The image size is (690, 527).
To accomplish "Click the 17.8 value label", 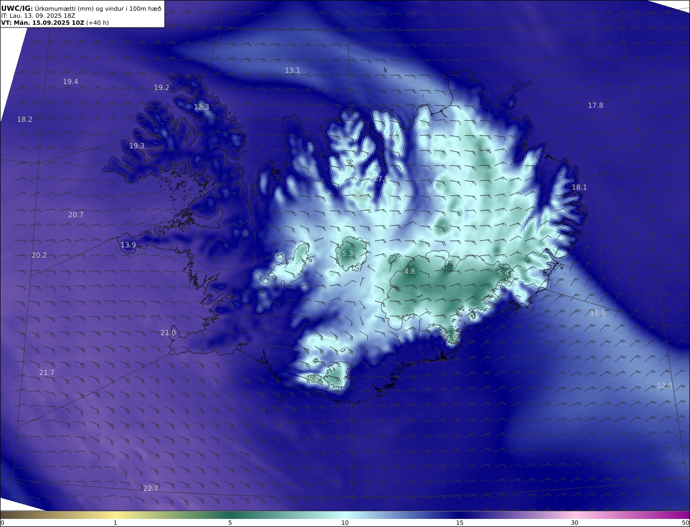I will point(596,106).
